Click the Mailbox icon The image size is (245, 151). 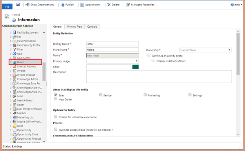[15, 113]
